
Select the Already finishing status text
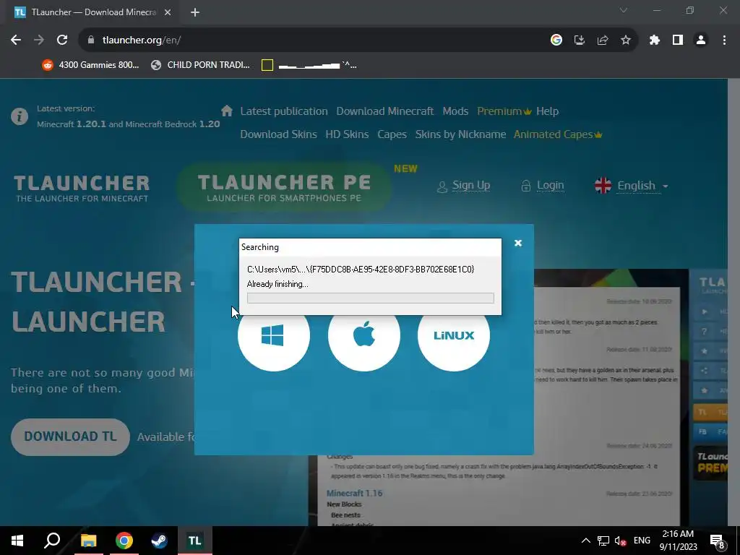[277, 284]
